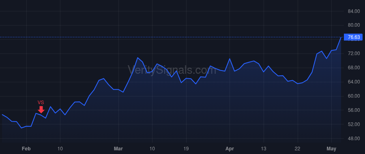Viewport: 365px width, 154px height.
Task: Click the 64.00 price axis label
Action: [x=354, y=82]
